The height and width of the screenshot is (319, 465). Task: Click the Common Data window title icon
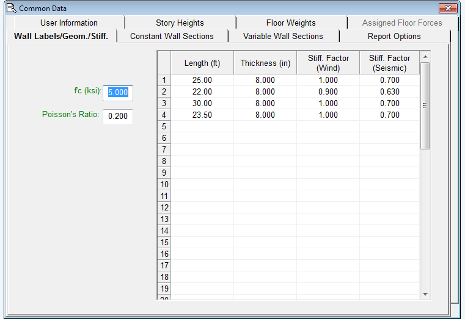[x=10, y=9]
